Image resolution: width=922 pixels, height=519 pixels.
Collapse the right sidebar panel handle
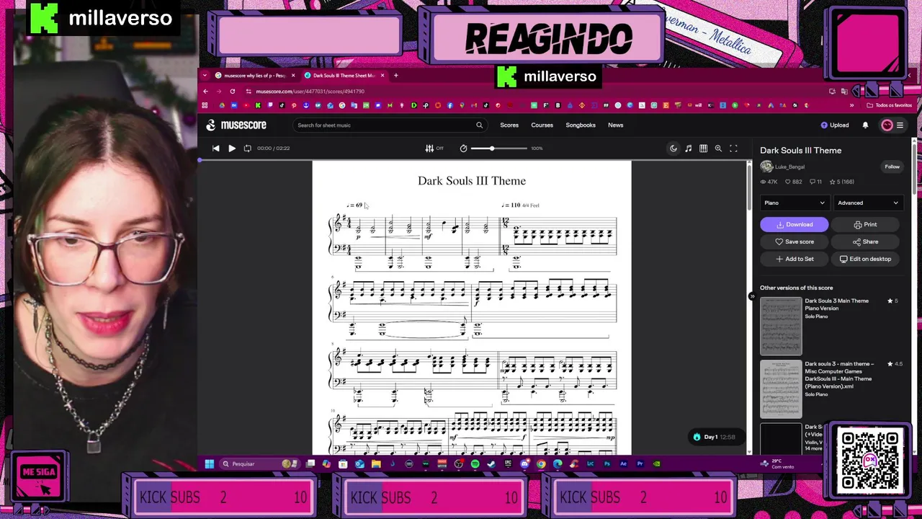pyautogui.click(x=751, y=296)
